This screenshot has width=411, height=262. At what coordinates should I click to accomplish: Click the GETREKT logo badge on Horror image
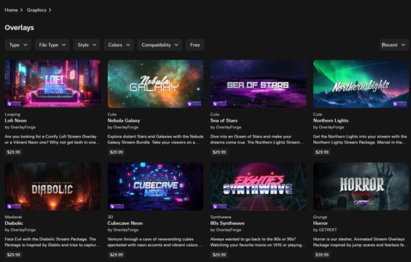click(361, 202)
